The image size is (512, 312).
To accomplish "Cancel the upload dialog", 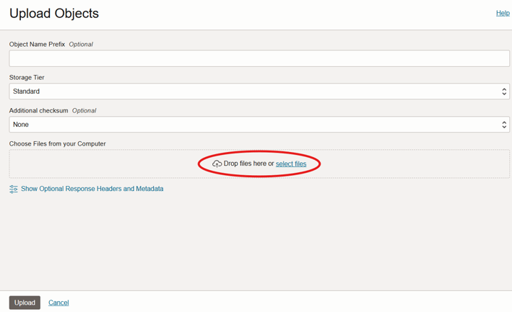I will (58, 303).
